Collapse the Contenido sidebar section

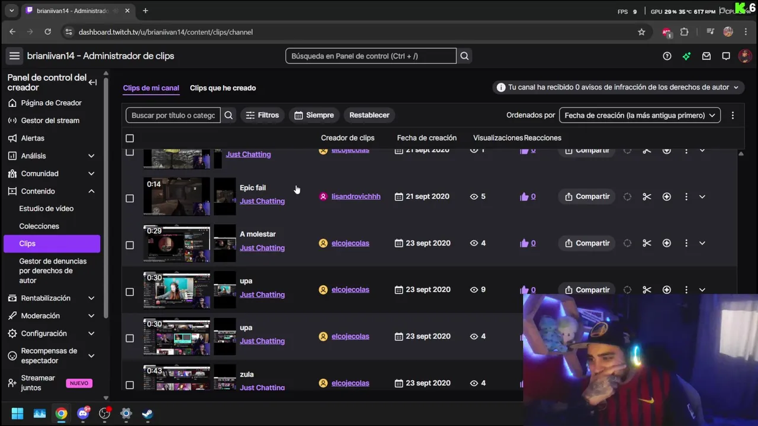click(x=91, y=191)
